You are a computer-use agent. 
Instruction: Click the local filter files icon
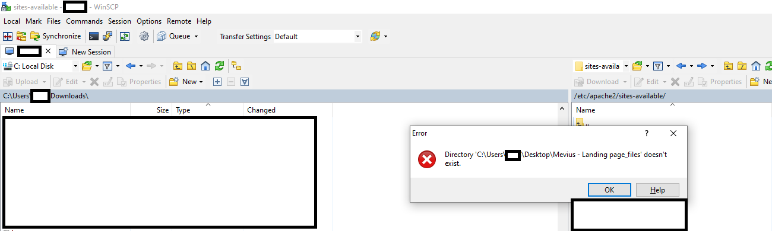[x=107, y=66]
